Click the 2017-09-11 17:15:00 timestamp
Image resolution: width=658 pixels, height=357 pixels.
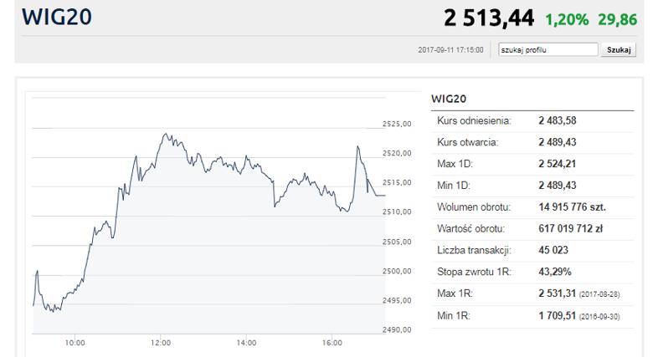coord(450,50)
